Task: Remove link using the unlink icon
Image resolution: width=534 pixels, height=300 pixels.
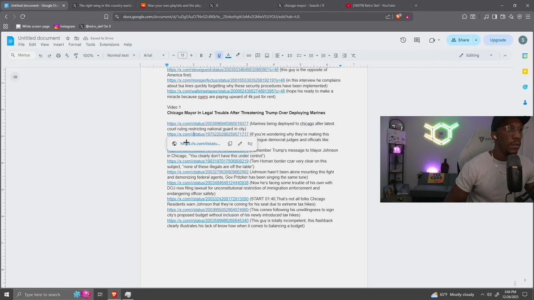Action: coord(250,144)
